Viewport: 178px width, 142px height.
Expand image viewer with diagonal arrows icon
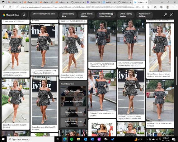(165, 15)
